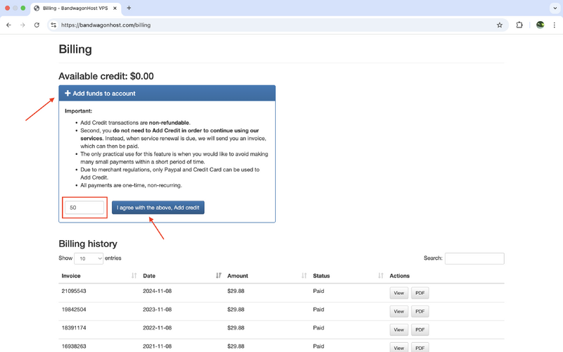Screen dimensions: 563x352
Task: Sort billing history by Amount column
Action: click(266, 275)
